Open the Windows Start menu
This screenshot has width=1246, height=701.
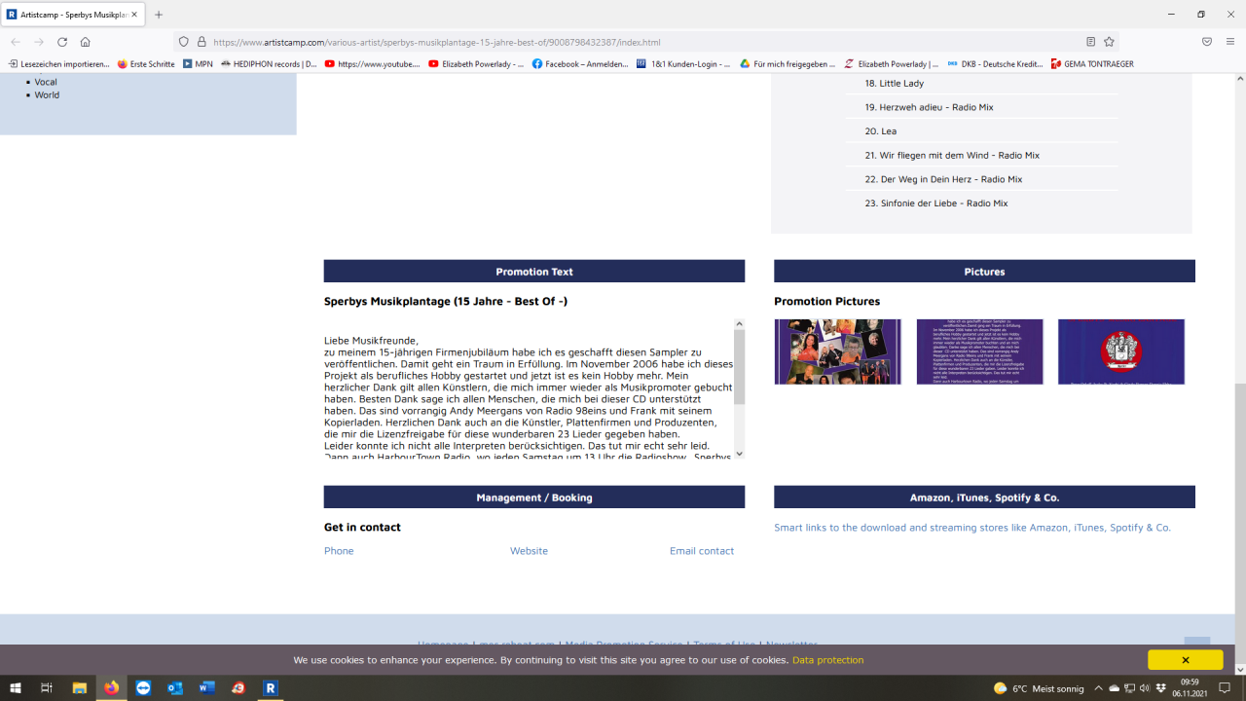pos(15,687)
